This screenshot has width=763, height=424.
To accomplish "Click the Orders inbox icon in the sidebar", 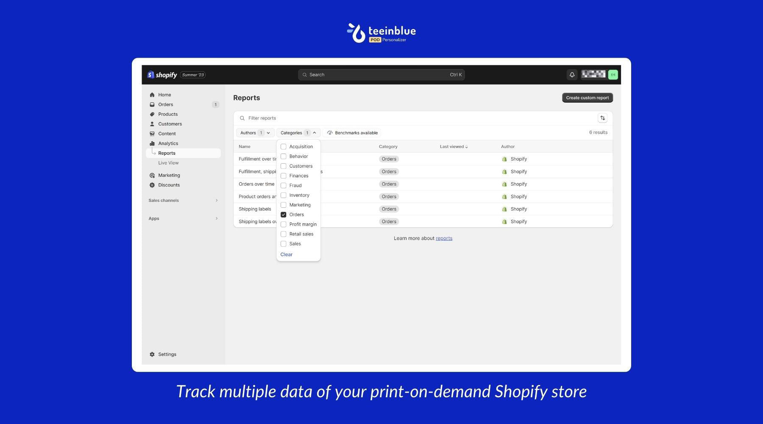I will [152, 105].
